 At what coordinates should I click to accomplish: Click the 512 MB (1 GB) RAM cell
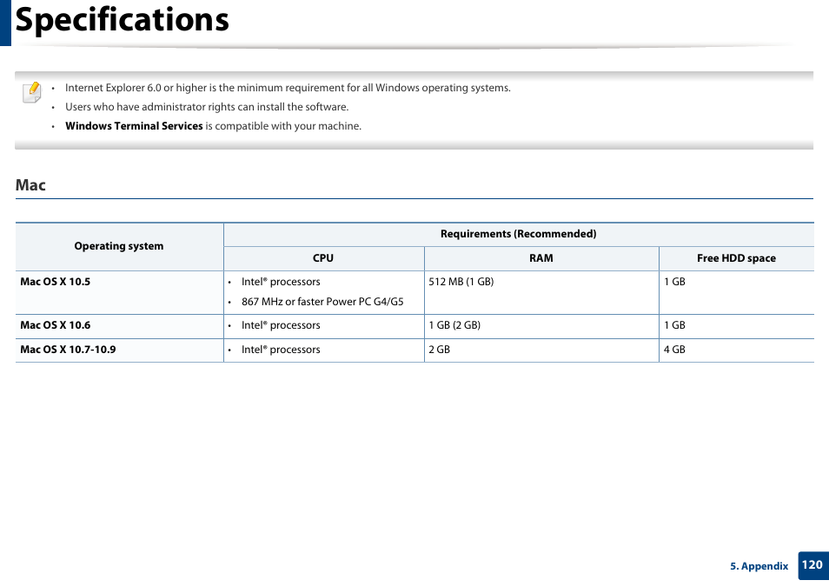pyautogui.click(x=461, y=281)
